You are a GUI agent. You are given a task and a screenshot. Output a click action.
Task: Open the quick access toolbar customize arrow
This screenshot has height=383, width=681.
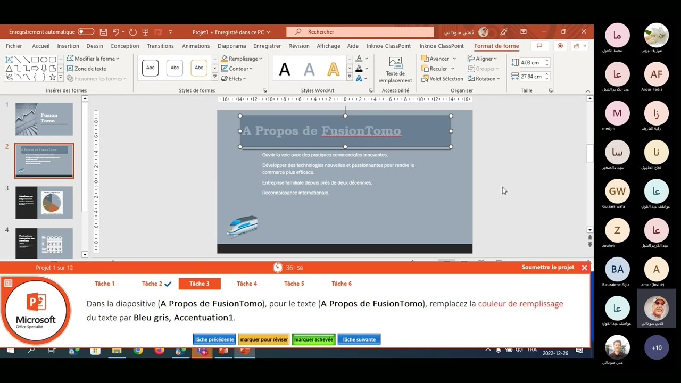(171, 32)
